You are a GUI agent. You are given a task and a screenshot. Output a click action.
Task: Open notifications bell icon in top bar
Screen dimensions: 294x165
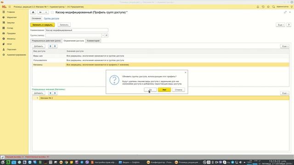pos(258,7)
